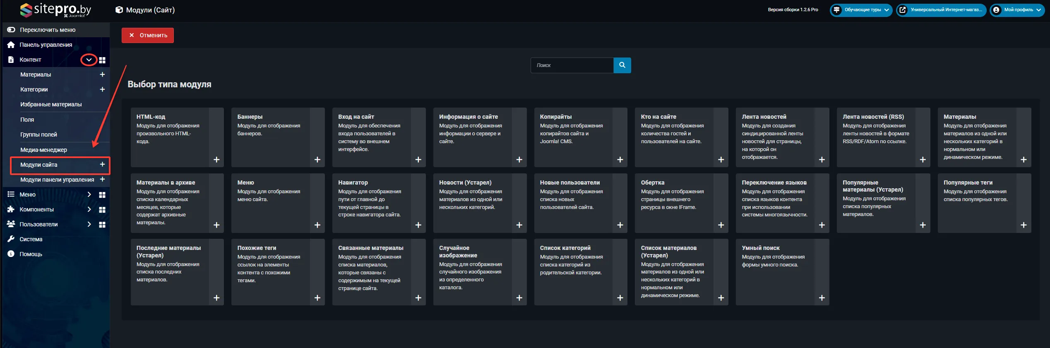Click plus icon on Баннеры module card

pyautogui.click(x=317, y=160)
